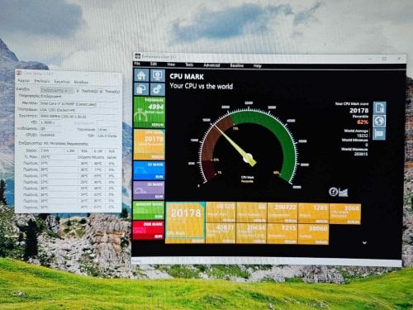This screenshot has width=413, height=310.
Task: Click the save result document icon
Action: [380, 107]
